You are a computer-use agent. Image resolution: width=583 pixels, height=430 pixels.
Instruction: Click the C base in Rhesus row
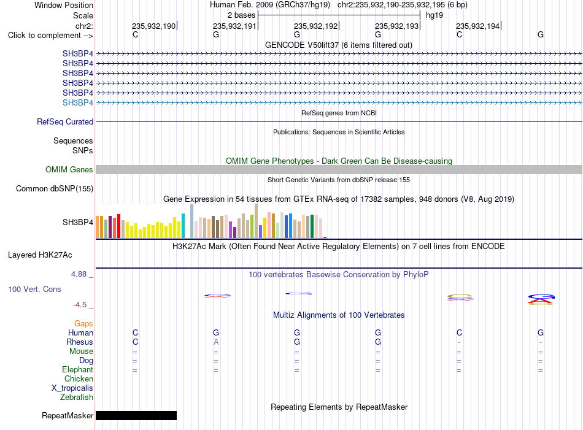coord(136,342)
